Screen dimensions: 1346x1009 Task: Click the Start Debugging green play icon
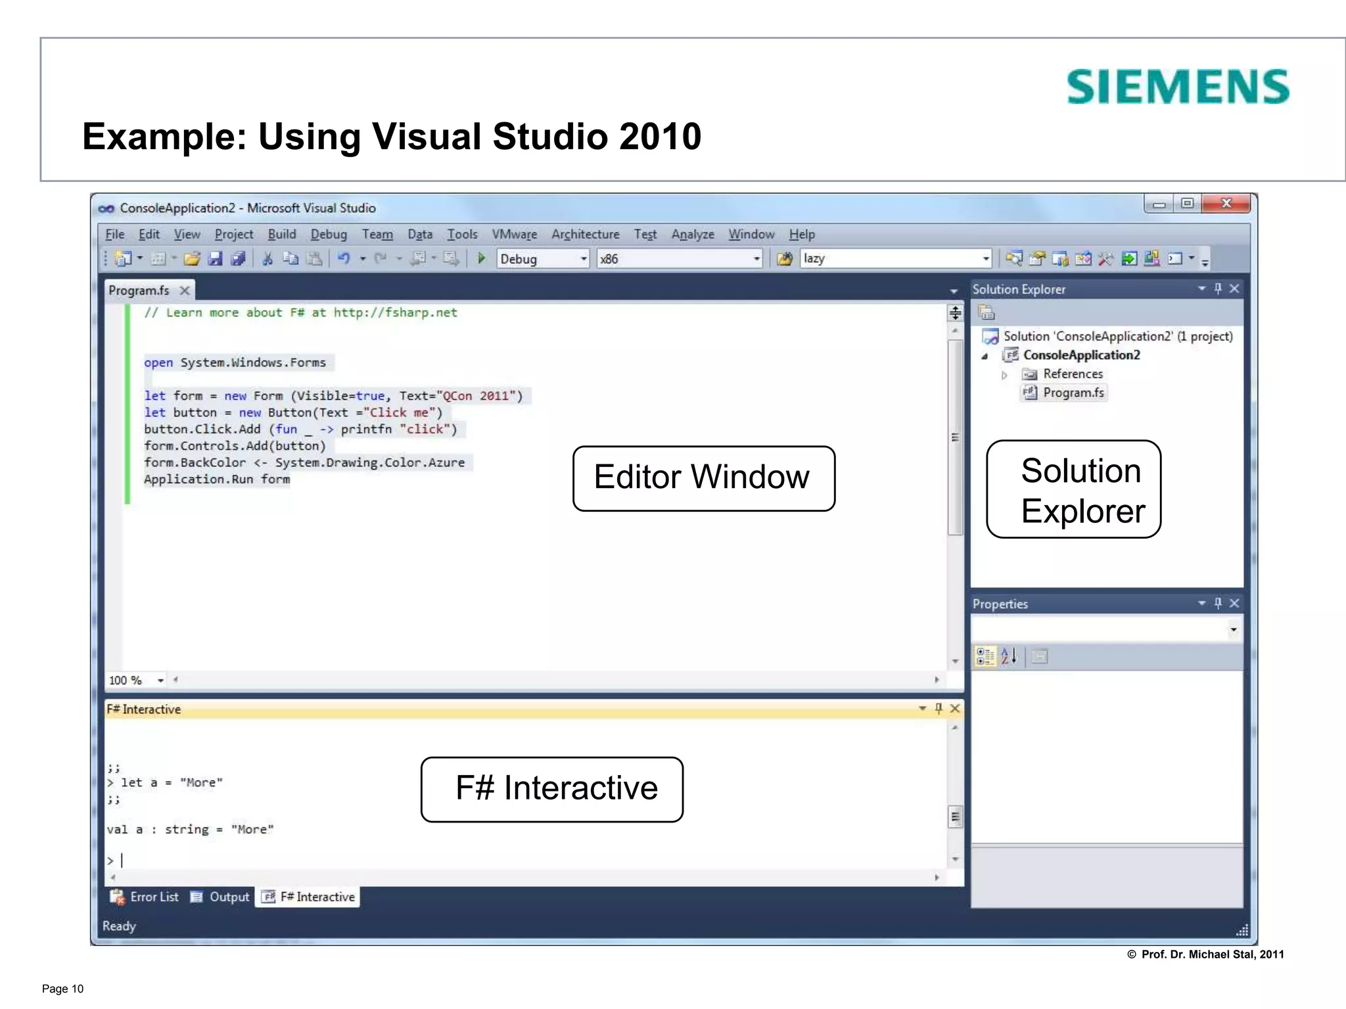tap(481, 259)
